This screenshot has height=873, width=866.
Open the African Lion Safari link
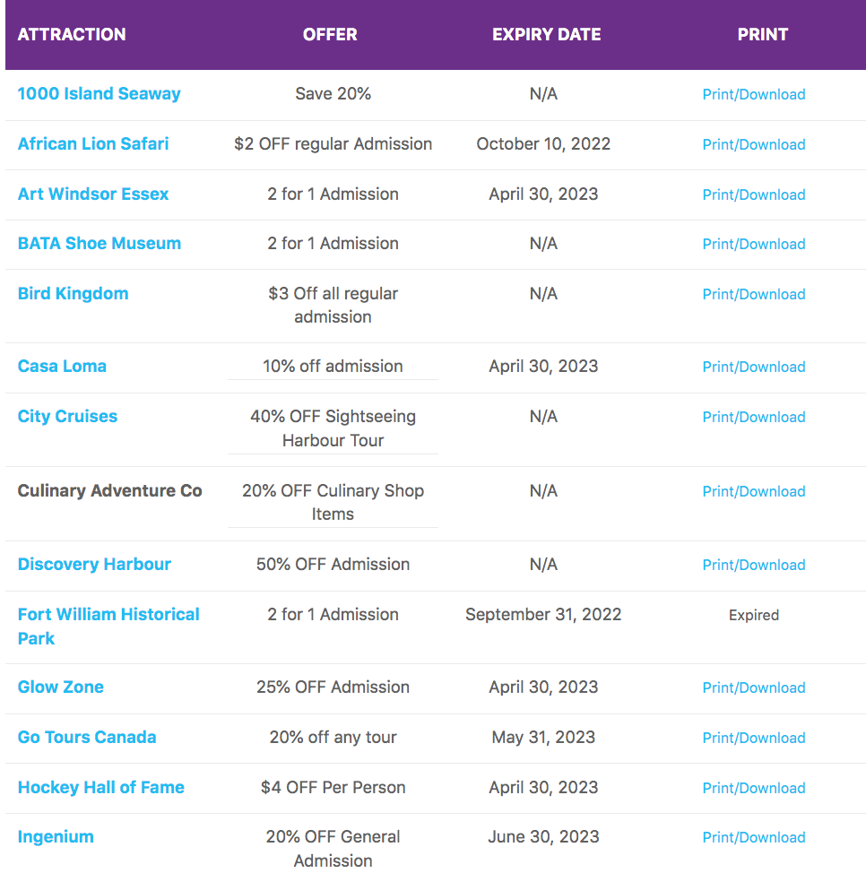(x=93, y=143)
